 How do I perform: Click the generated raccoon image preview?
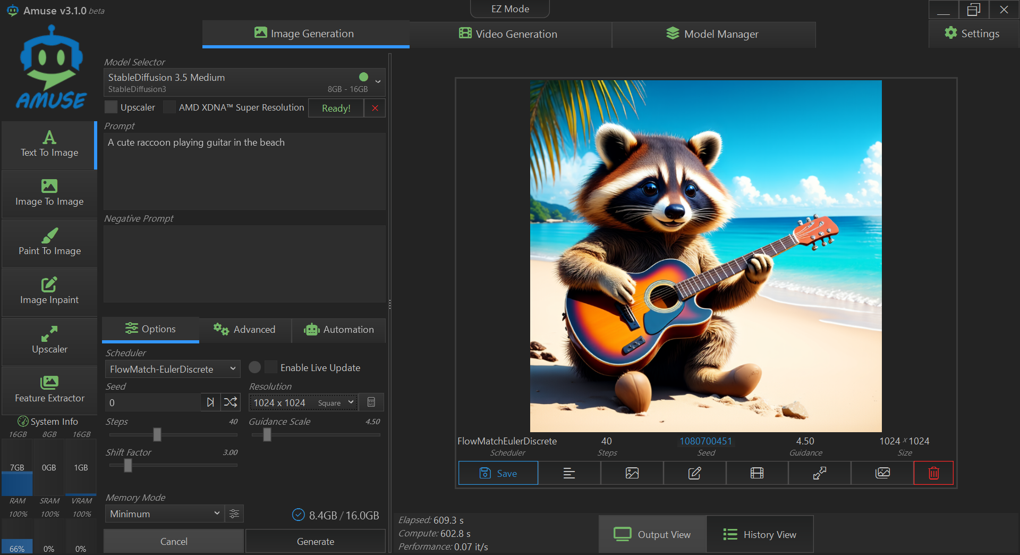(706, 256)
